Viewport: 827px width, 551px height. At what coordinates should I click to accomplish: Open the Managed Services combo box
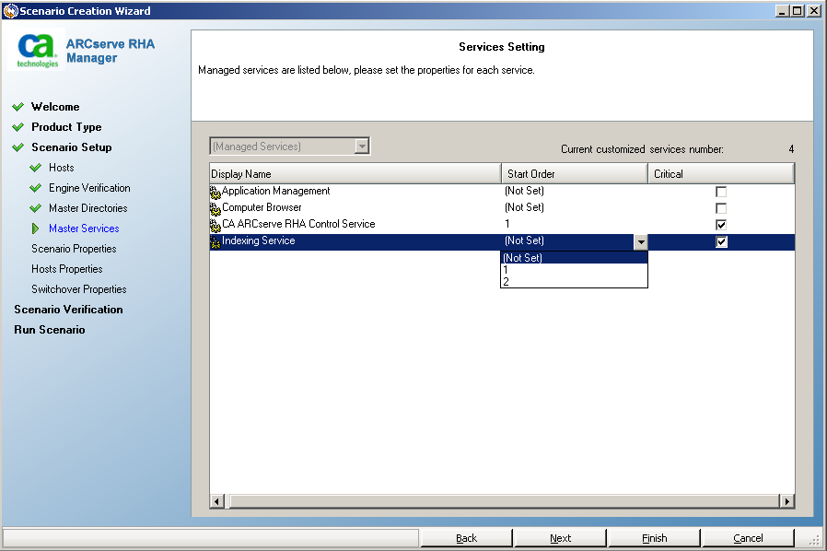(363, 146)
